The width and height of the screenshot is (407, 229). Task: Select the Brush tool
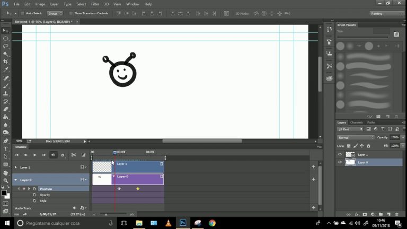point(5,86)
